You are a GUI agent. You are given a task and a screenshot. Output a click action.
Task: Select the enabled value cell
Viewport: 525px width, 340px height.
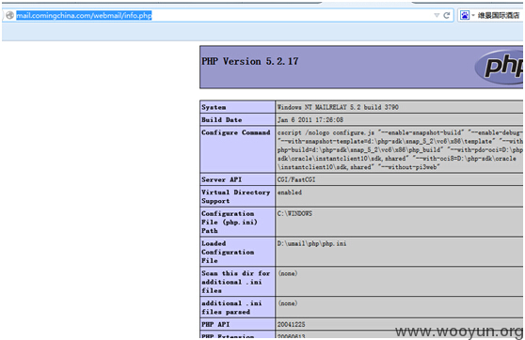coord(290,193)
